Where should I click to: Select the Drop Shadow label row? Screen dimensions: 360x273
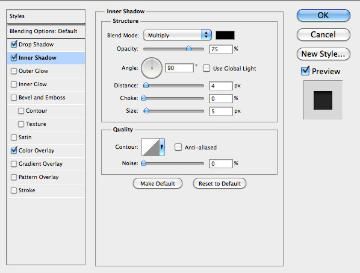tap(46, 45)
